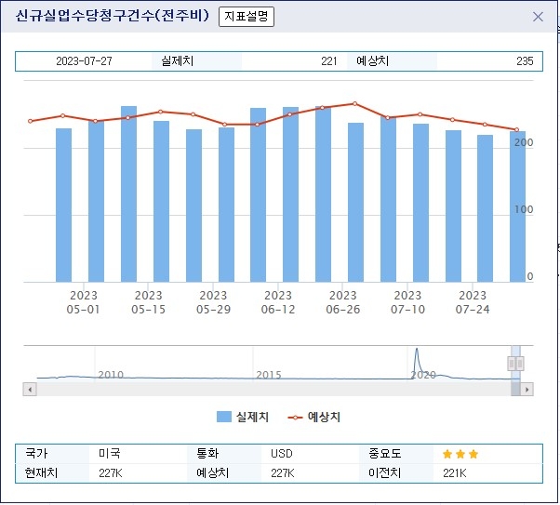Viewport: 560px width, 505px height.
Task: Click the 예상치 label in the header row
Action: (x=372, y=60)
